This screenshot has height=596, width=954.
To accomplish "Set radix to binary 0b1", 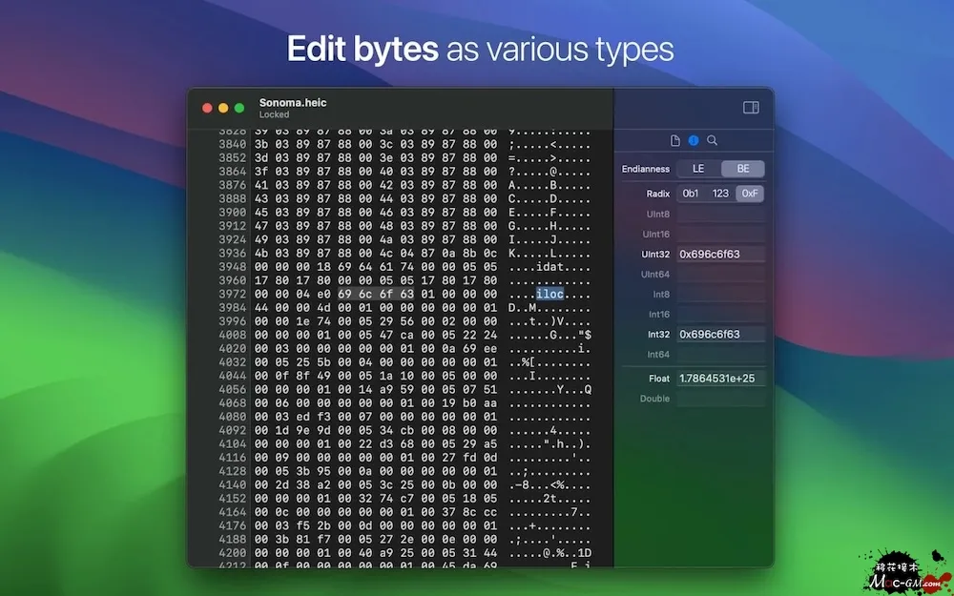I will pos(691,194).
